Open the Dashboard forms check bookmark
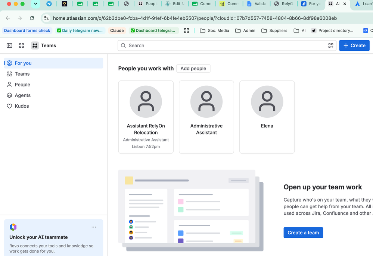Screen dimensions: 373x256 (x=27, y=31)
